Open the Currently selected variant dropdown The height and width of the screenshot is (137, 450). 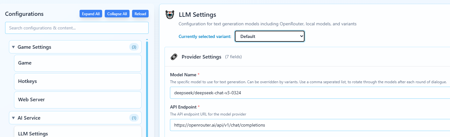[x=270, y=36]
